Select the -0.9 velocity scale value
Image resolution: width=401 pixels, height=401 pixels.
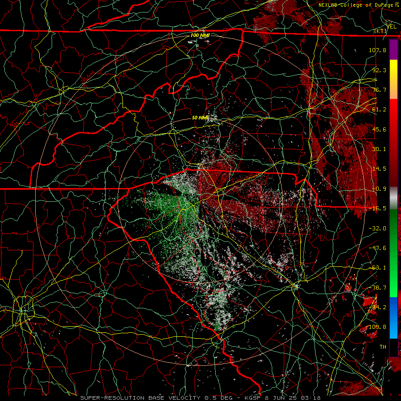(379, 188)
